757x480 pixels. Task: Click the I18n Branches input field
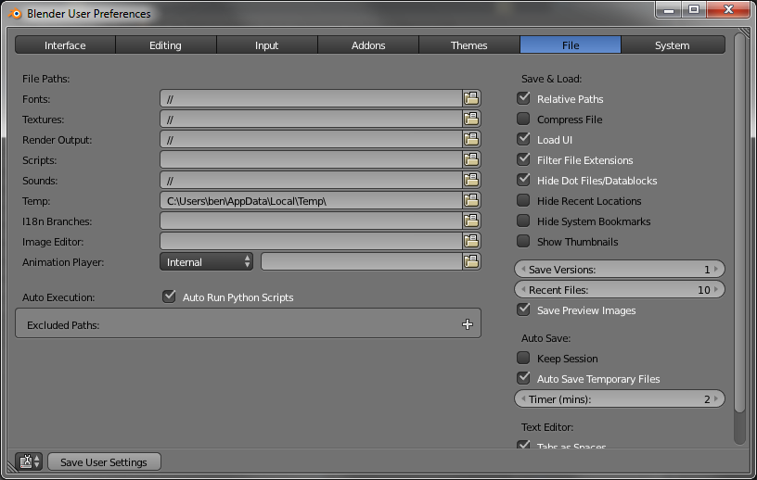311,221
